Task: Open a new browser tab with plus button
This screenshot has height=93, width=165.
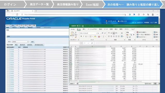Action: [36, 11]
